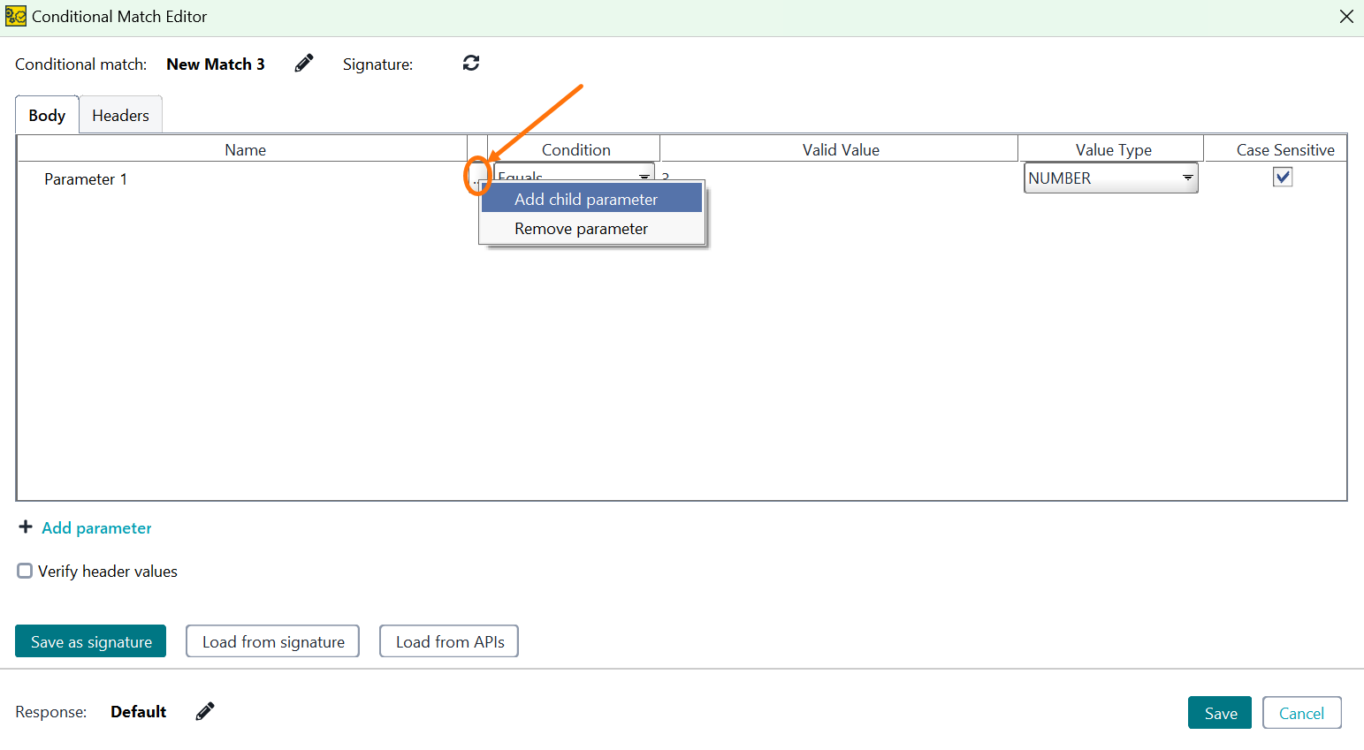
Task: Cancel out of the editor
Action: tap(1302, 713)
